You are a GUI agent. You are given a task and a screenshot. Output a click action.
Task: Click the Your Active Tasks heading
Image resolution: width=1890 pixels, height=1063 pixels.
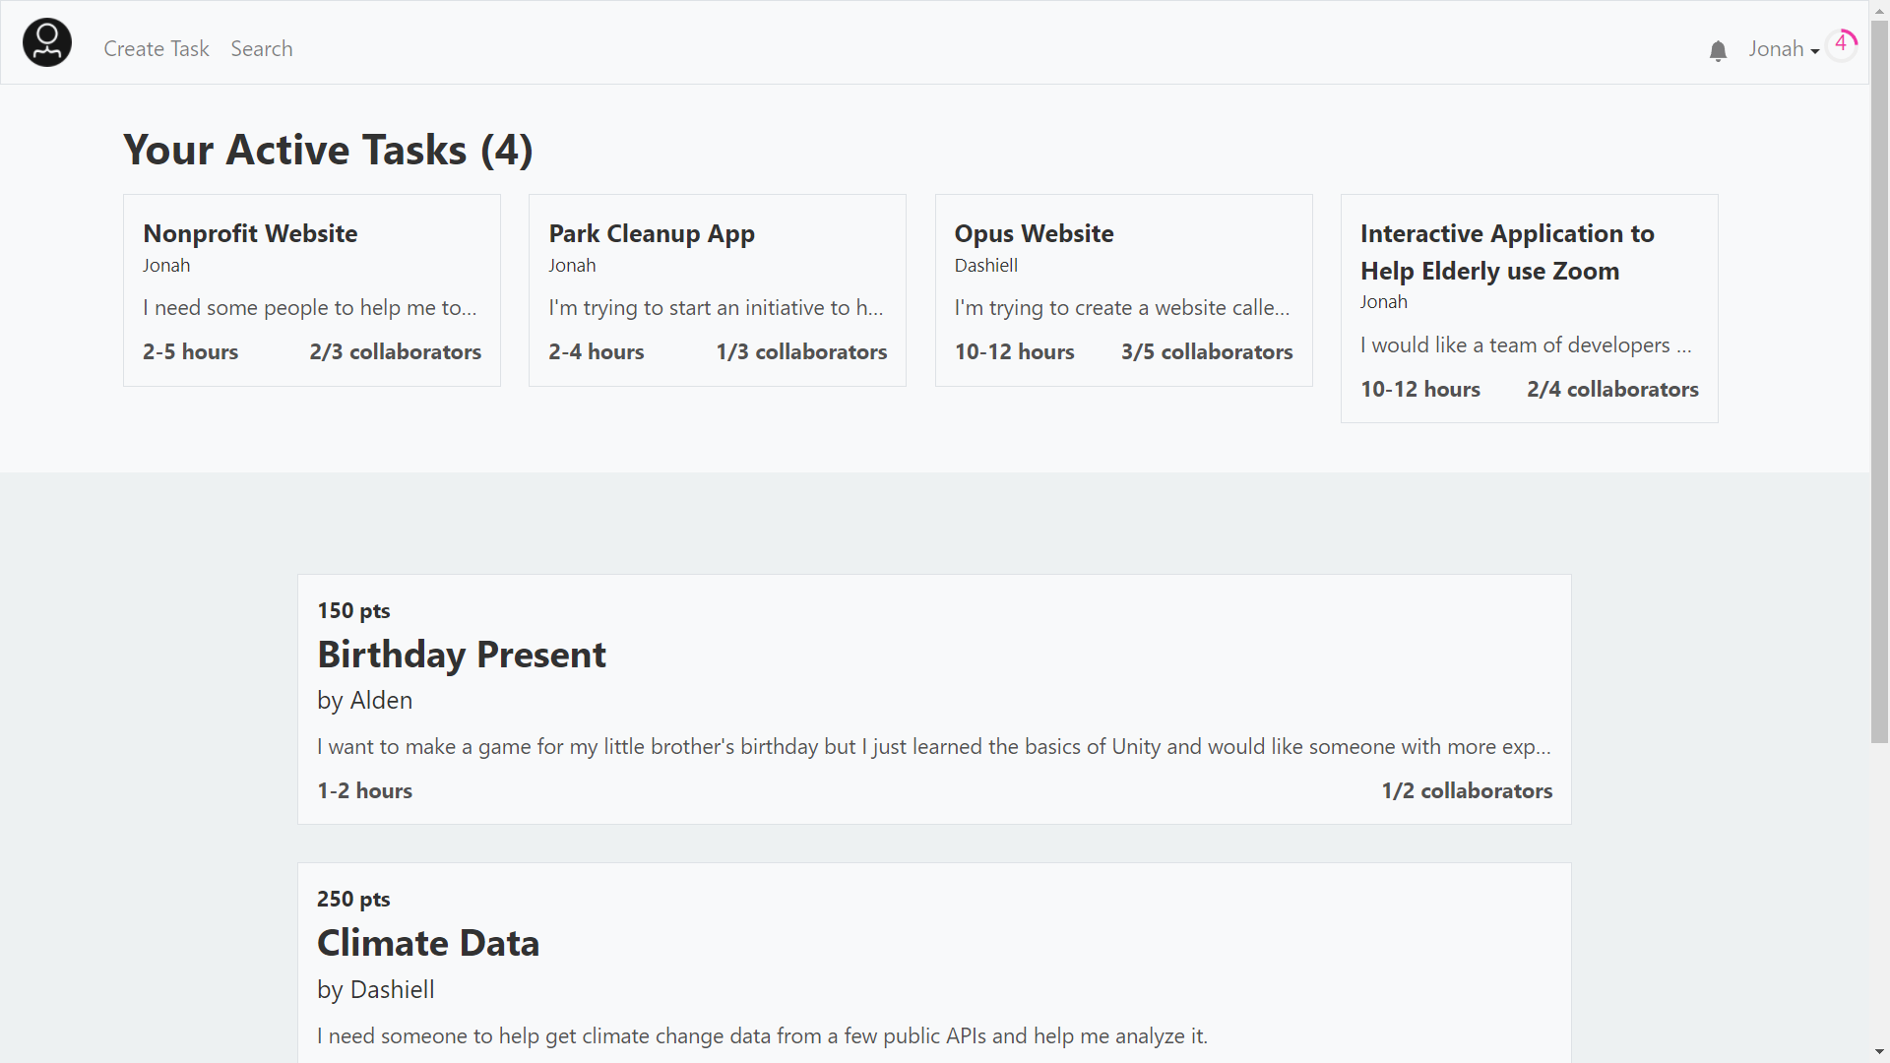point(328,151)
